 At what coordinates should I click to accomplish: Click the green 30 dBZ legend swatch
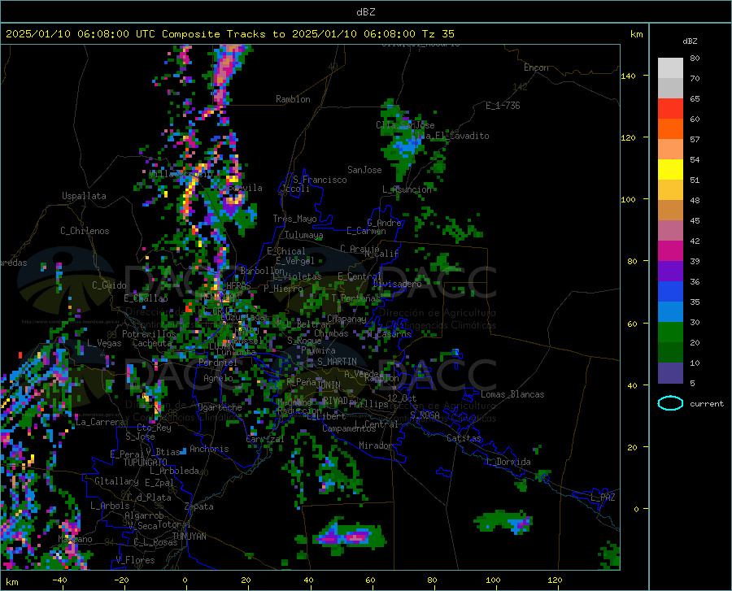[670, 332]
